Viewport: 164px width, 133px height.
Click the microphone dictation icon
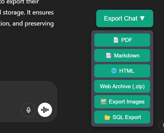pyautogui.click(x=28, y=110)
